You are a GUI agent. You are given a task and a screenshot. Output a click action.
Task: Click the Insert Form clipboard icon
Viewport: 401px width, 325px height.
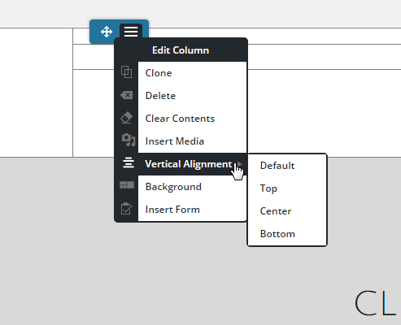pos(126,209)
